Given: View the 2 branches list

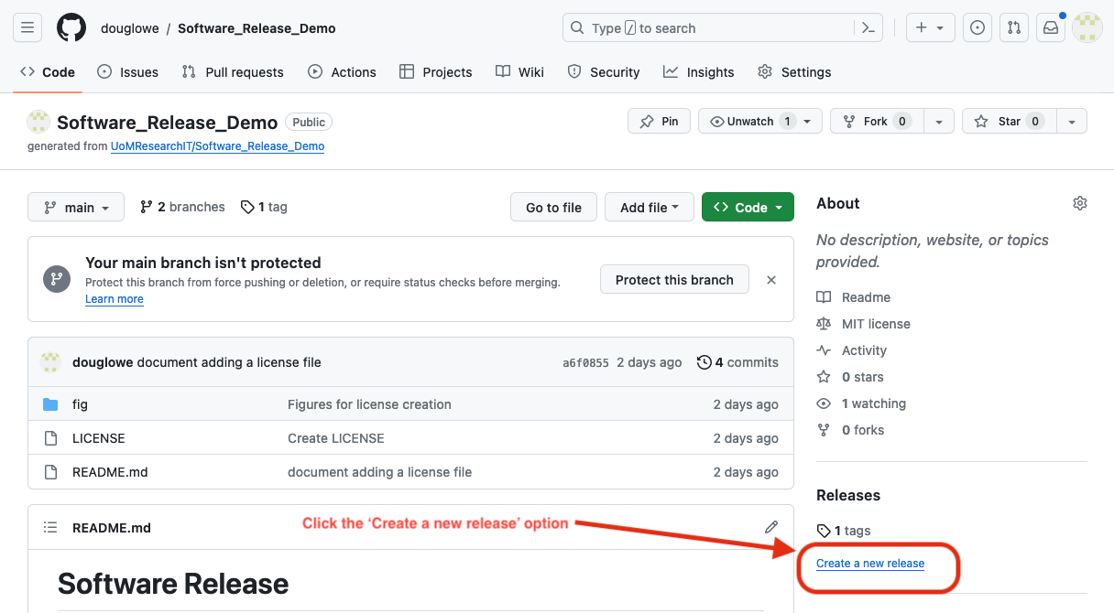Looking at the screenshot, I should [x=182, y=208].
